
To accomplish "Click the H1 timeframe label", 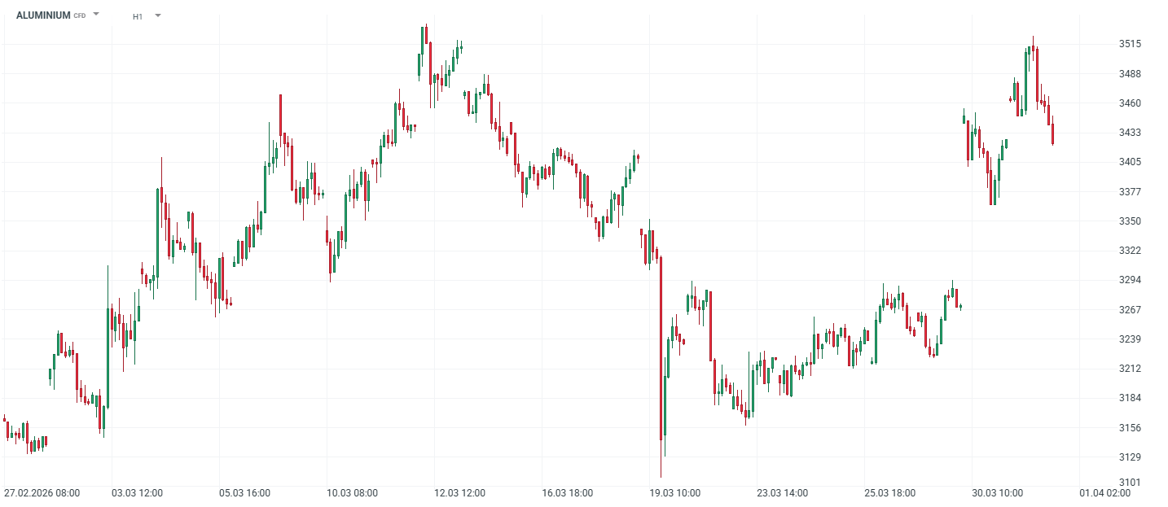I will point(138,16).
